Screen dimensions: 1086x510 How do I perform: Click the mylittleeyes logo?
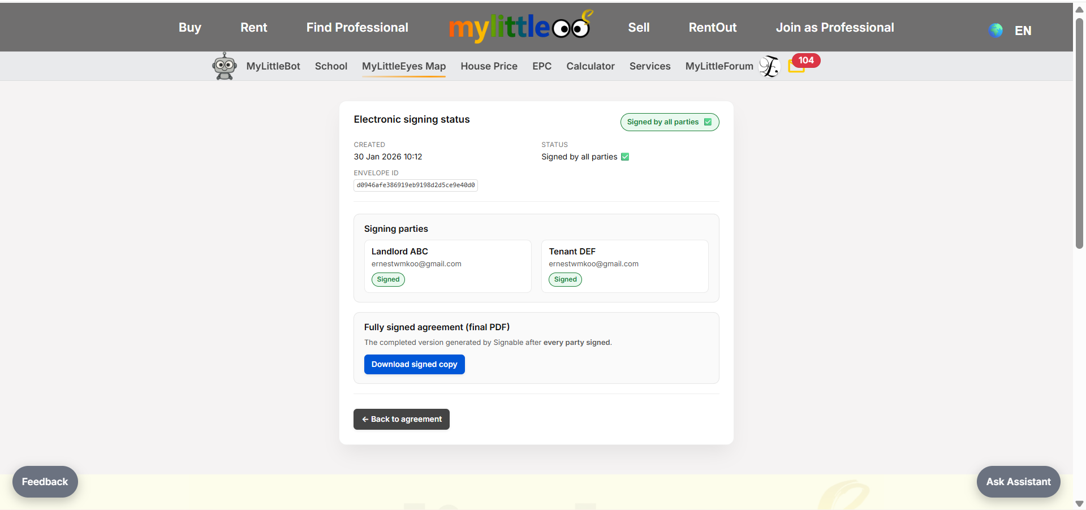pyautogui.click(x=520, y=27)
